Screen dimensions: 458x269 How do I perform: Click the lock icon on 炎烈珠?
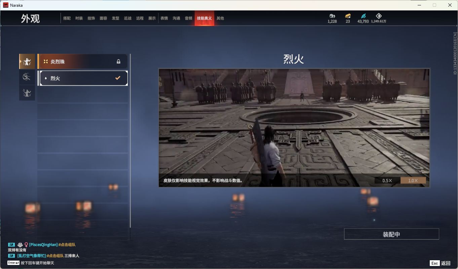click(x=118, y=62)
